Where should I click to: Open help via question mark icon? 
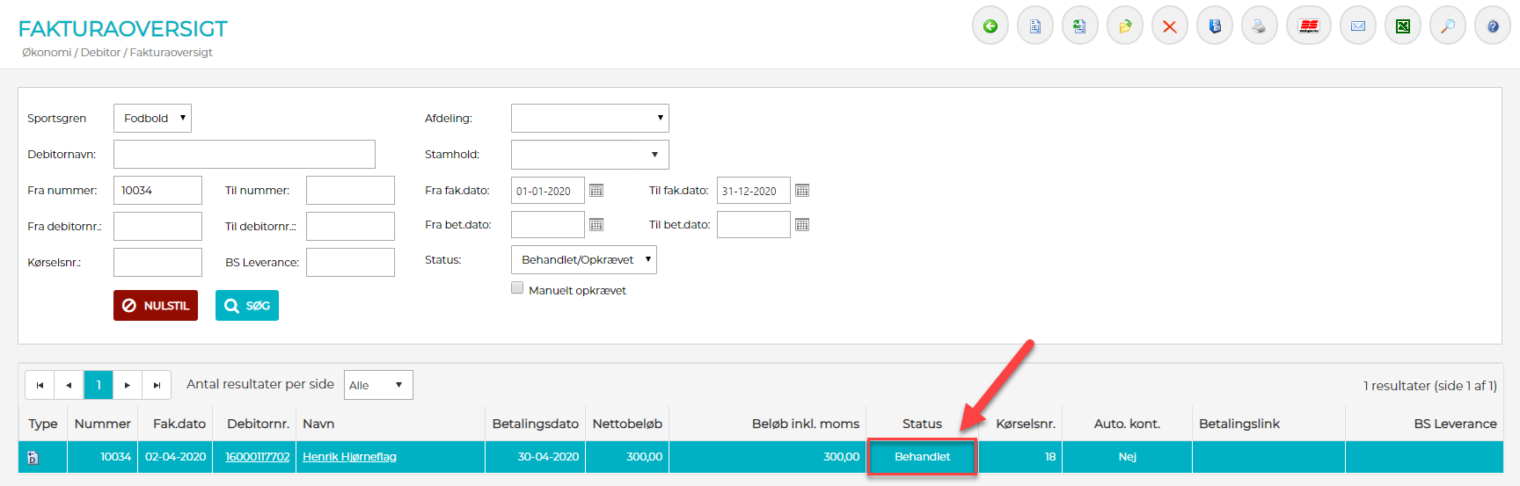[x=1492, y=26]
